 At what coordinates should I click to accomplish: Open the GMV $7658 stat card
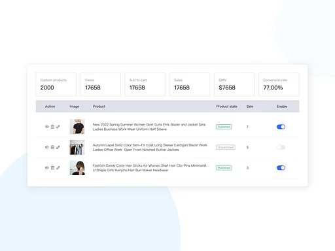tap(234, 84)
